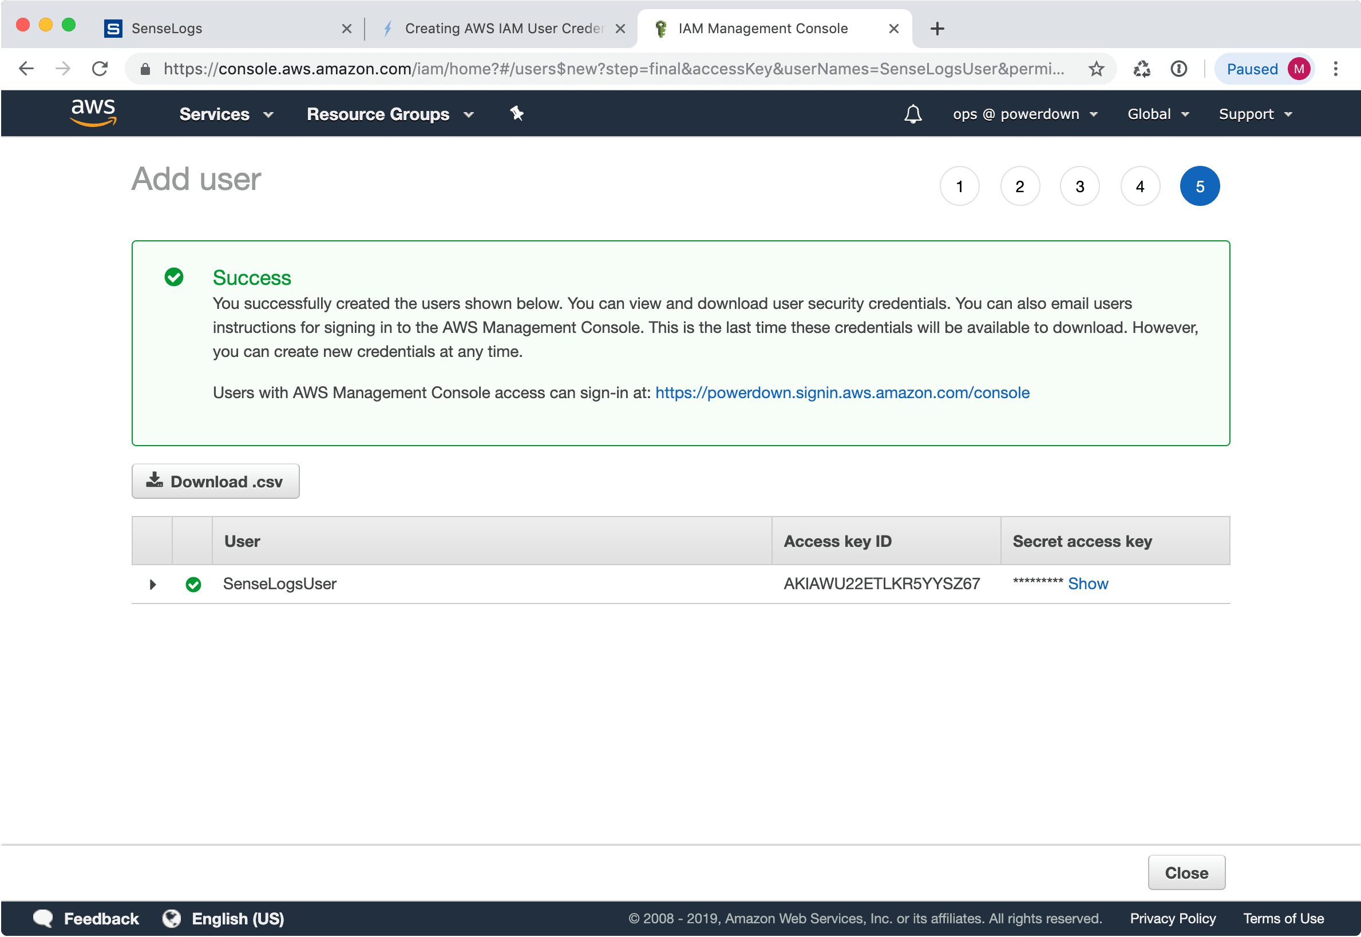
Task: Open the Terms of Use link
Action: [1284, 919]
